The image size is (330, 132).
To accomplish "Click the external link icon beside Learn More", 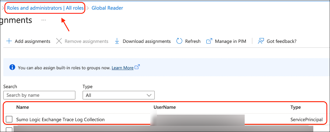I will [x=137, y=67].
